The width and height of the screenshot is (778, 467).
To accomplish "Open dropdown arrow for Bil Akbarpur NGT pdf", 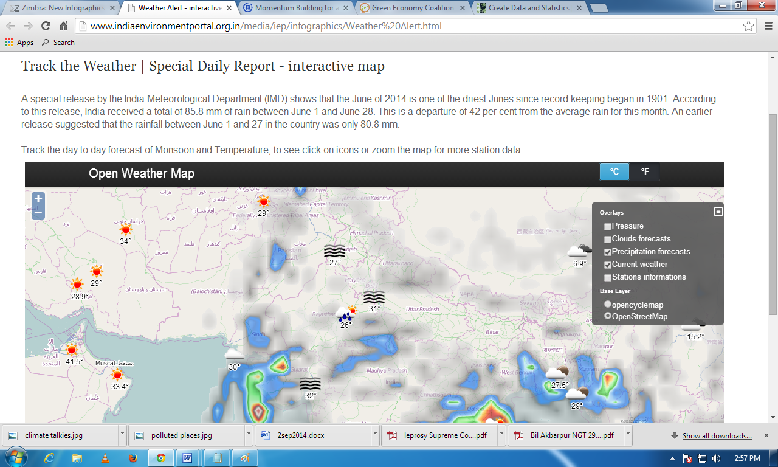I will [x=628, y=435].
